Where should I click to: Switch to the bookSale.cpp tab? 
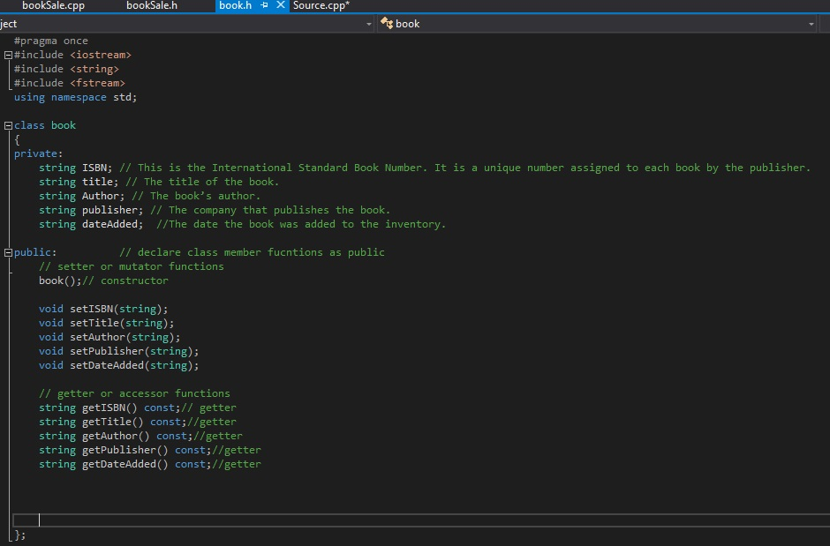[x=53, y=5]
